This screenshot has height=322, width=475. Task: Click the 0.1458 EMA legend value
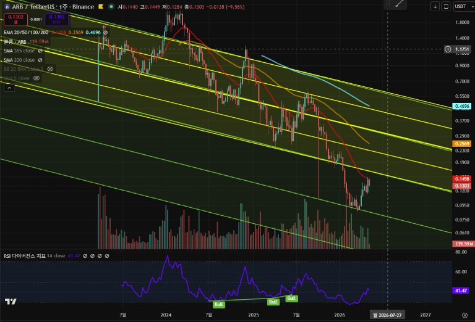(59, 32)
